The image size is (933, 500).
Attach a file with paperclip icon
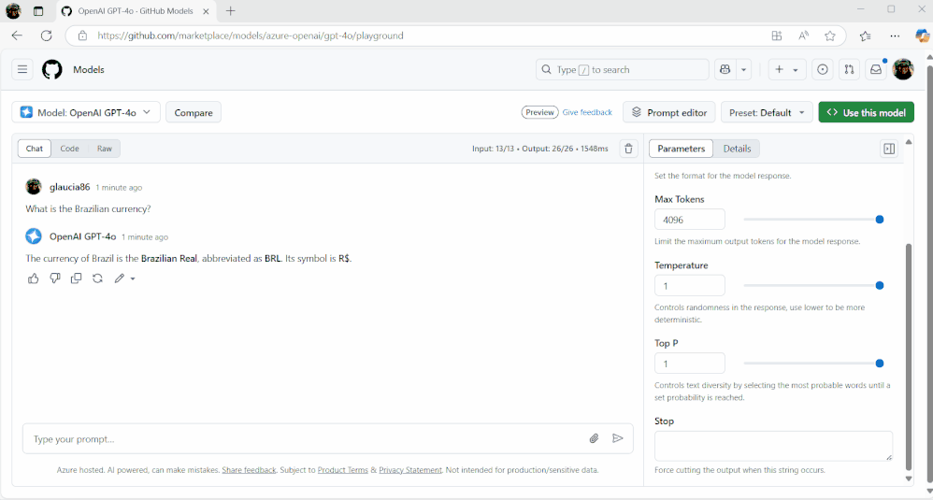(x=594, y=438)
